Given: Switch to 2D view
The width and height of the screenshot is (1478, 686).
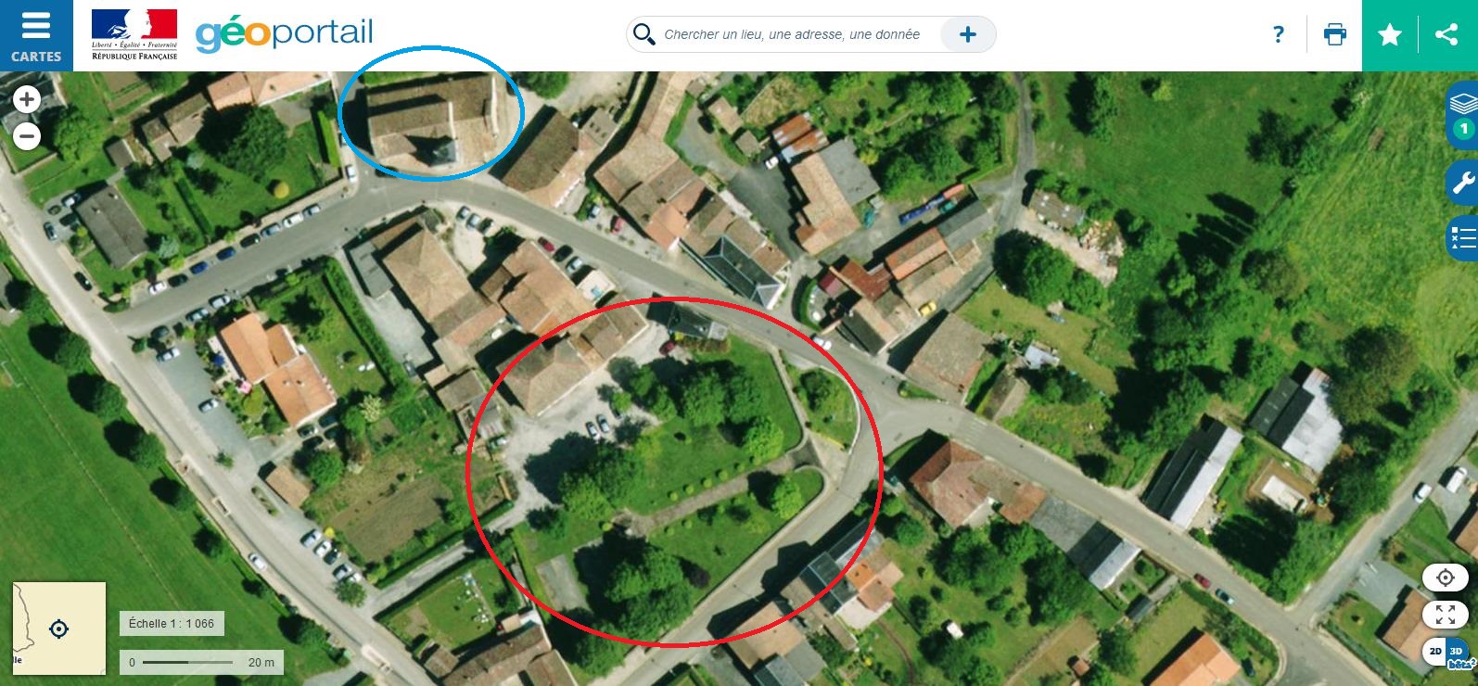Looking at the screenshot, I should click(1434, 652).
